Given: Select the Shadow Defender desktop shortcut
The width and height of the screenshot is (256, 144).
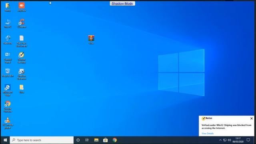Looking at the screenshot, I should (22, 74).
